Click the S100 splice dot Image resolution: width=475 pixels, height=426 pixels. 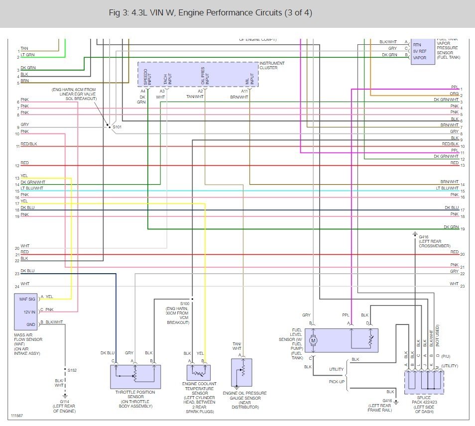tap(192, 299)
